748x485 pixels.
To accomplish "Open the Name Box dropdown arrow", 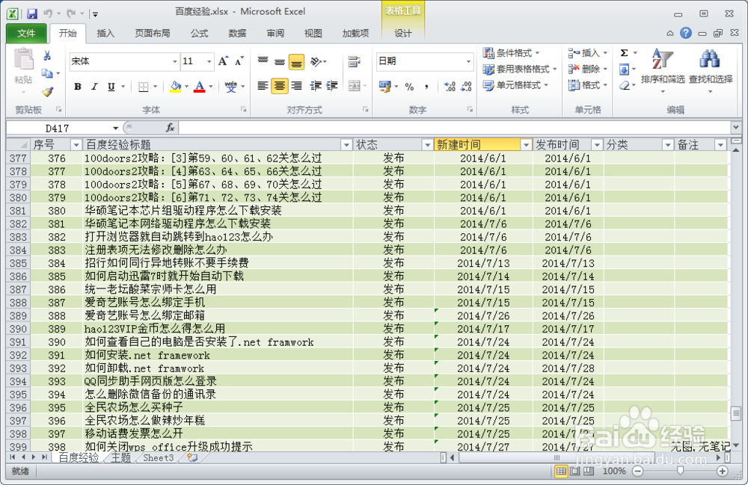I will [115, 128].
